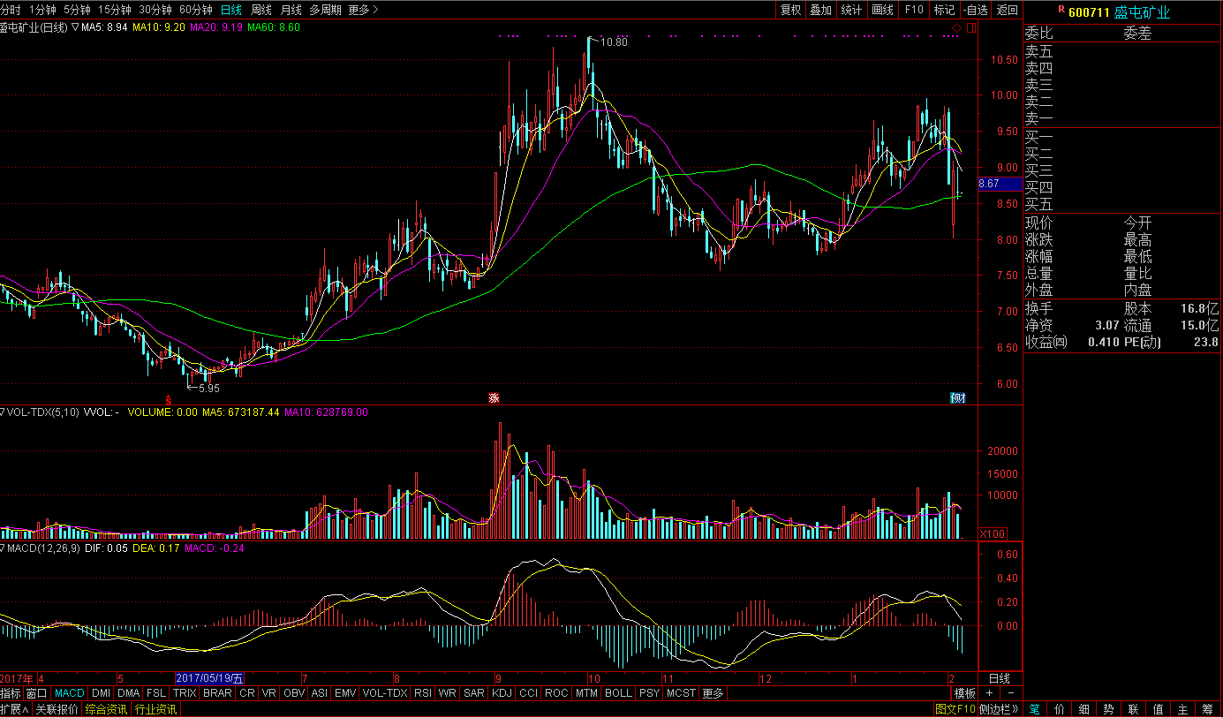
Task: Click the 2017/05/19 date marker on timeline
Action: pyautogui.click(x=209, y=678)
